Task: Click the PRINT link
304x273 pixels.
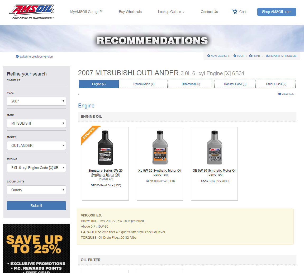Action: [256, 56]
